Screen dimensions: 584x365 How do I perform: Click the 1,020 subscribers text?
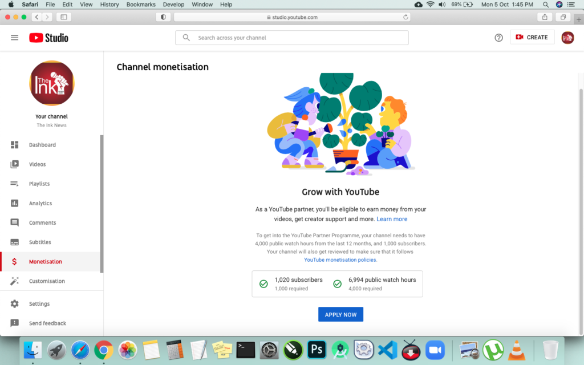tap(299, 279)
